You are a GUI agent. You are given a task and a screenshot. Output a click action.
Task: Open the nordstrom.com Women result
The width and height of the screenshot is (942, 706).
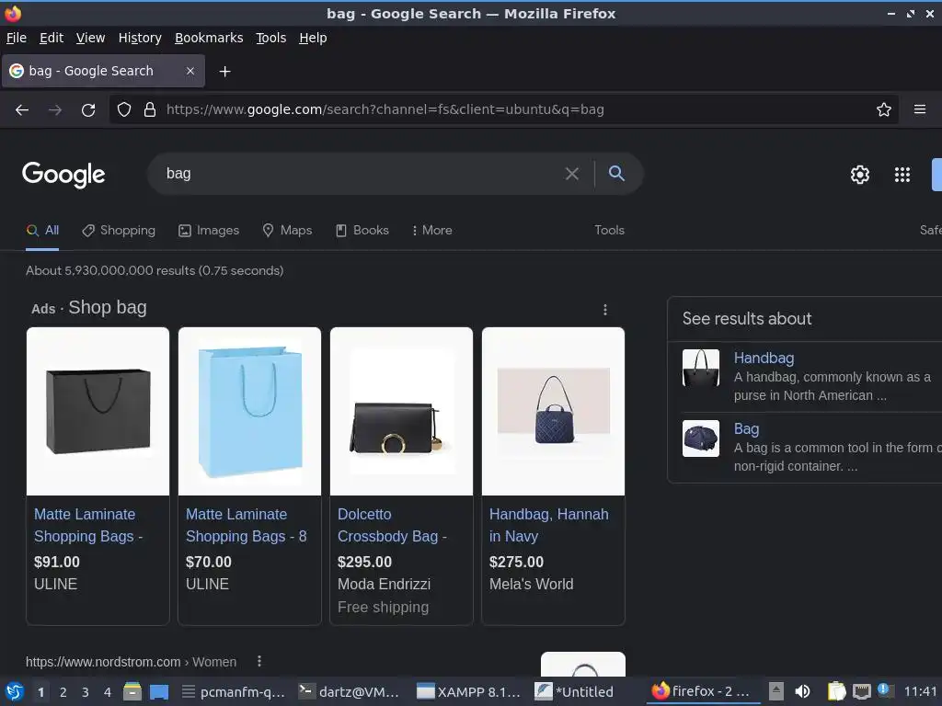[x=131, y=662]
